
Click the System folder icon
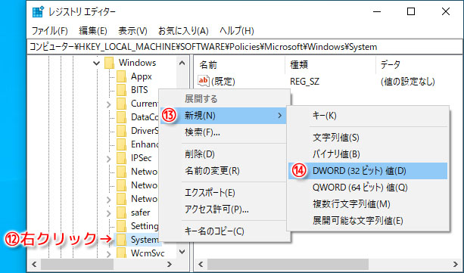pos(121,240)
